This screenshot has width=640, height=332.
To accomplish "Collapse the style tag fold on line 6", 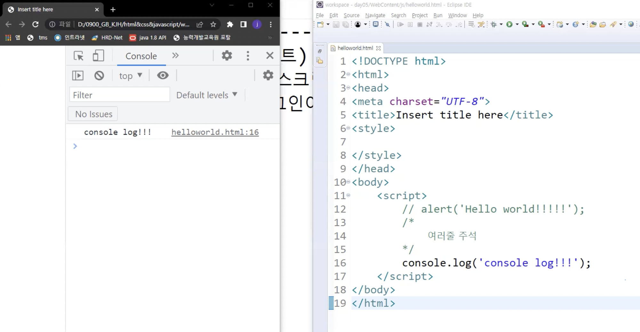I will click(348, 128).
